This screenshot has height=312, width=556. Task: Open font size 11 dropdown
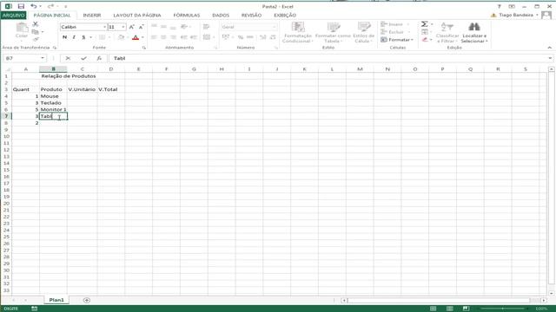123,27
